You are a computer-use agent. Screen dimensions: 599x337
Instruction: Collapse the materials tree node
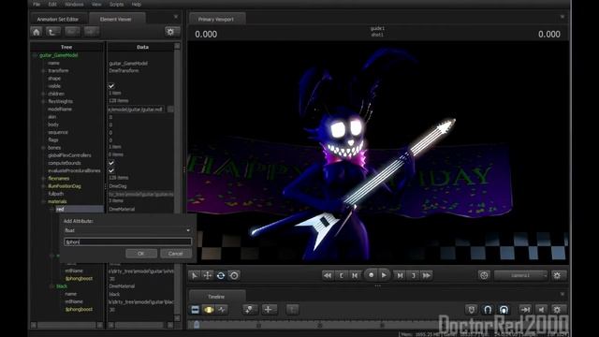(43, 201)
